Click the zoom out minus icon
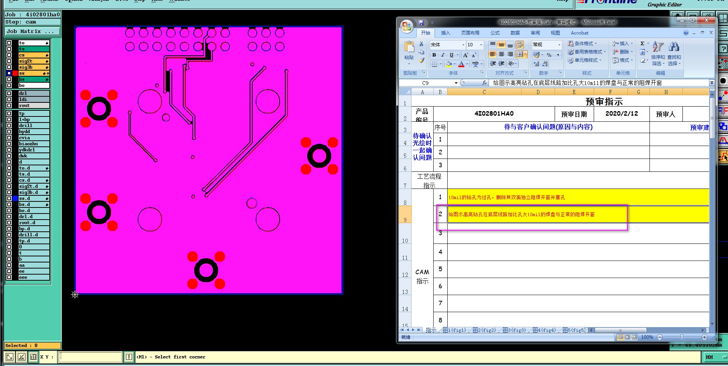The image size is (728, 366). [x=660, y=337]
